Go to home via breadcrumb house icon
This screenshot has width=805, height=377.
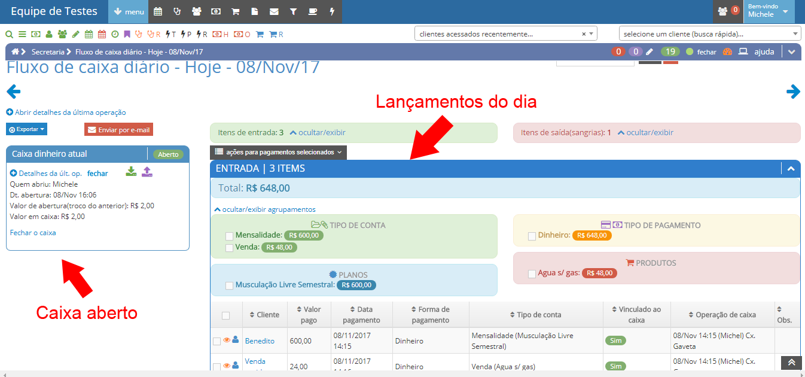pos(15,52)
